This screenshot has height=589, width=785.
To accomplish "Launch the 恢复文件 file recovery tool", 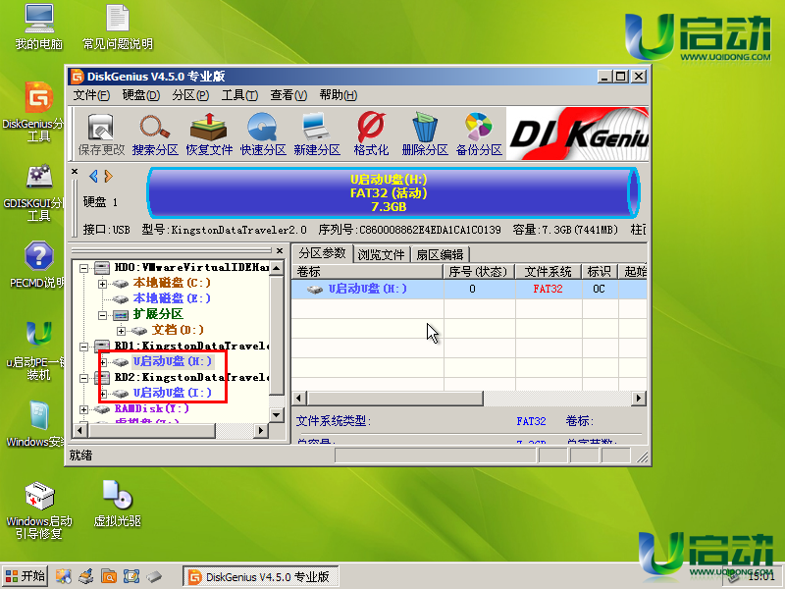I will tap(209, 134).
